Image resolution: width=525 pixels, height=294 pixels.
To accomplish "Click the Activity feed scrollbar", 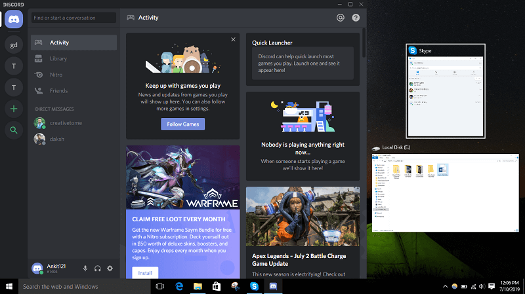I will pyautogui.click(x=364, y=43).
